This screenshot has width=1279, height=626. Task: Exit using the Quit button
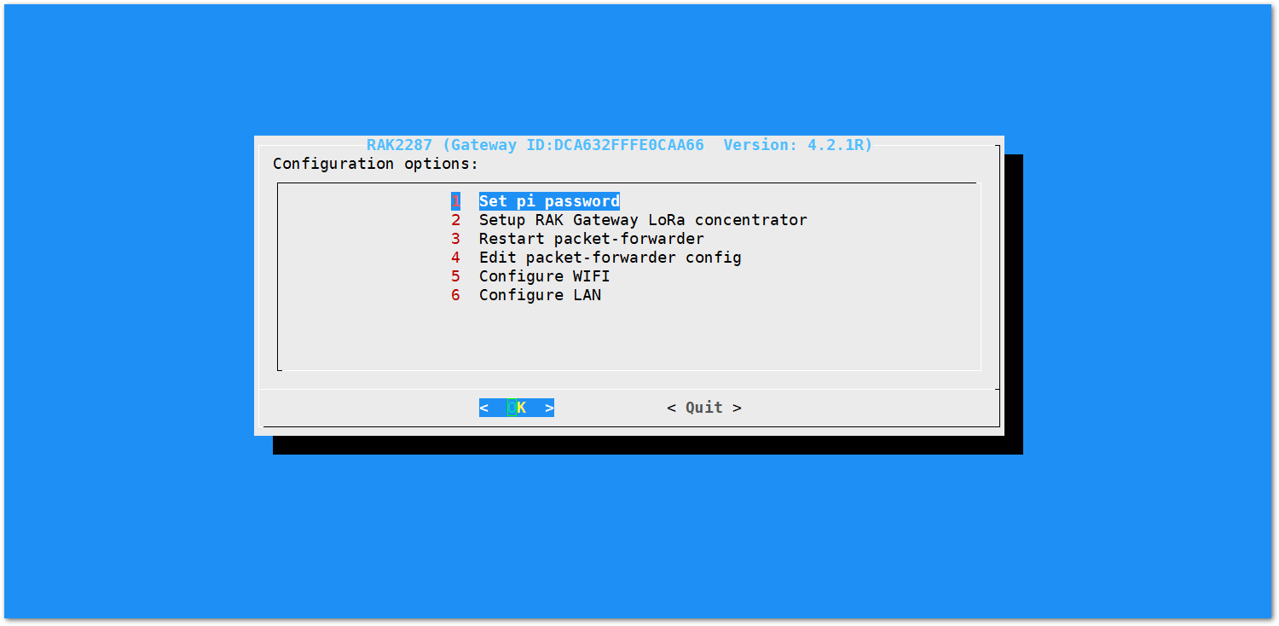point(704,408)
